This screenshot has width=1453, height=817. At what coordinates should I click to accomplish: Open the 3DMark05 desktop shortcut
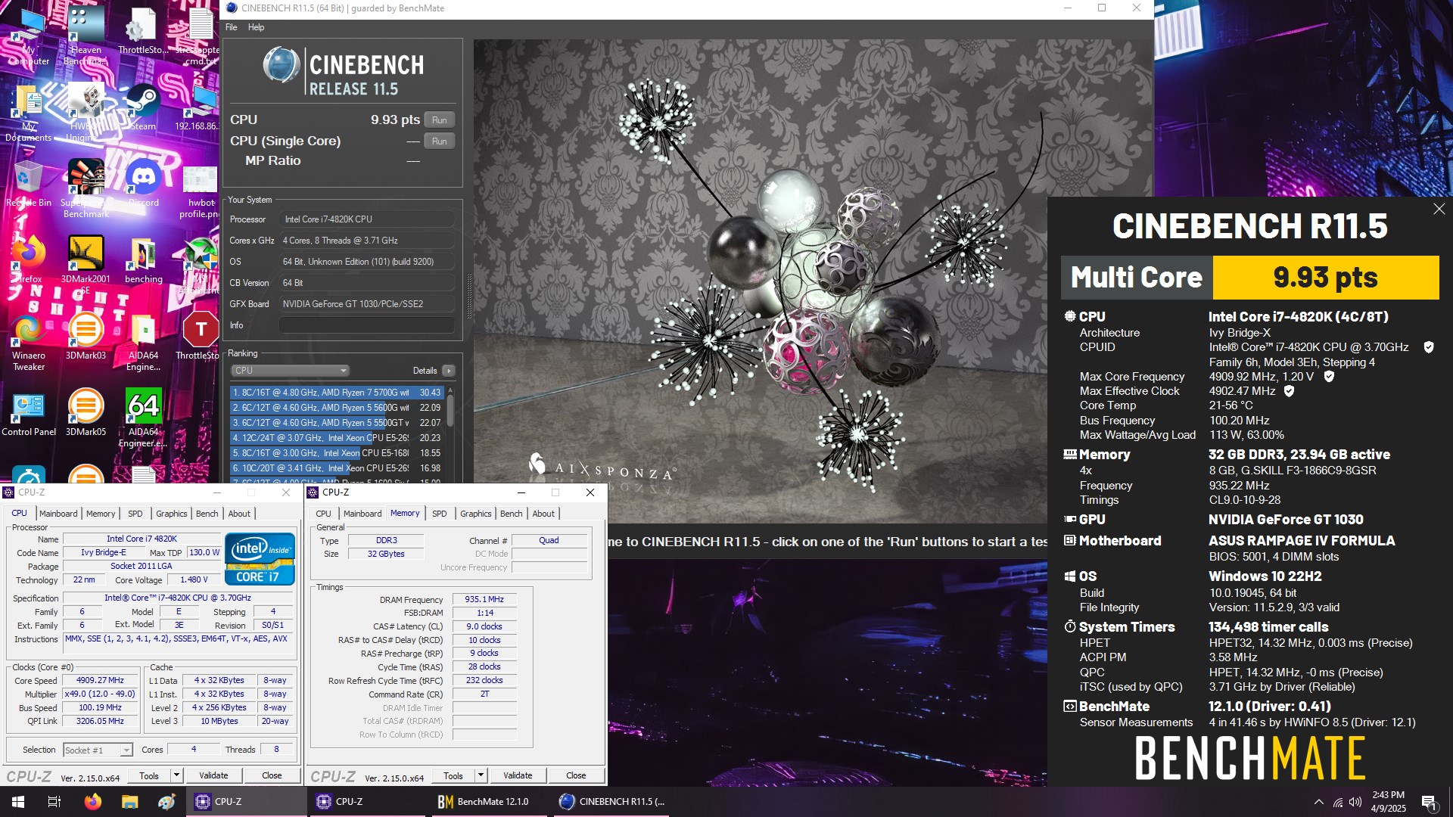(86, 412)
